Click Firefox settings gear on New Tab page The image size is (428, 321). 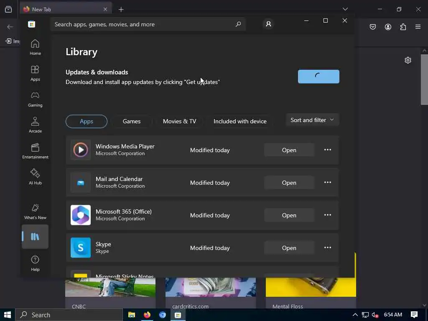tap(408, 60)
